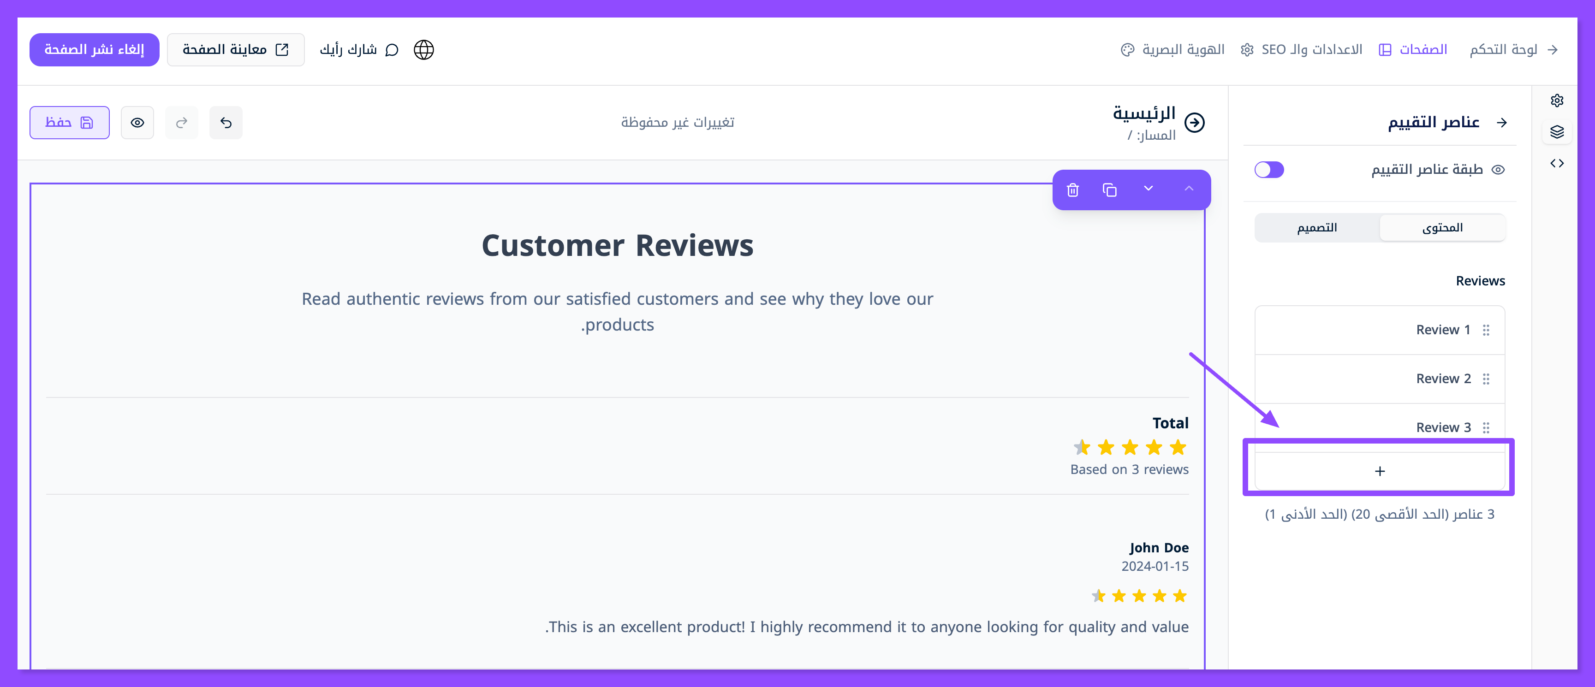Move section up with chevron-up arrow
This screenshot has width=1595, height=687.
tap(1189, 189)
